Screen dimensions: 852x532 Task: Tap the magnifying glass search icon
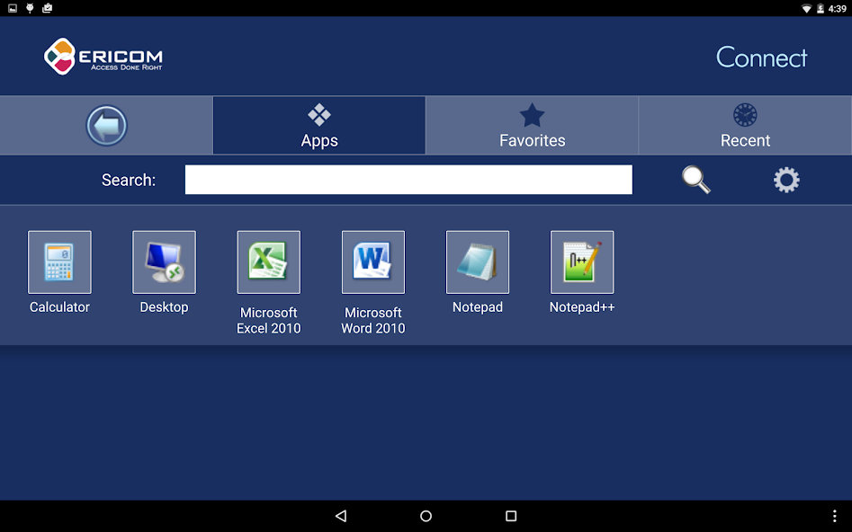tap(695, 180)
